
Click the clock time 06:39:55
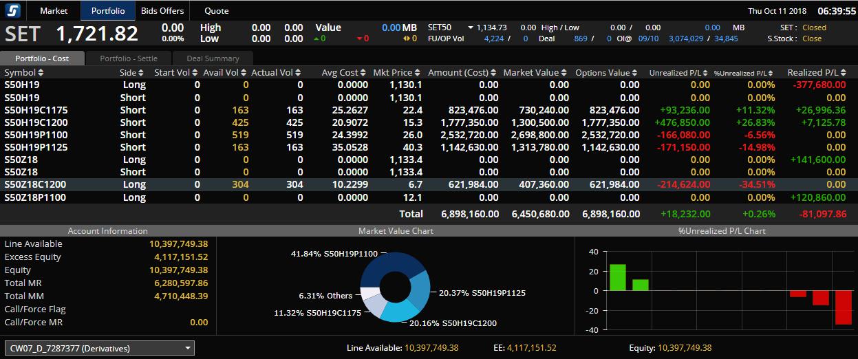[836, 11]
